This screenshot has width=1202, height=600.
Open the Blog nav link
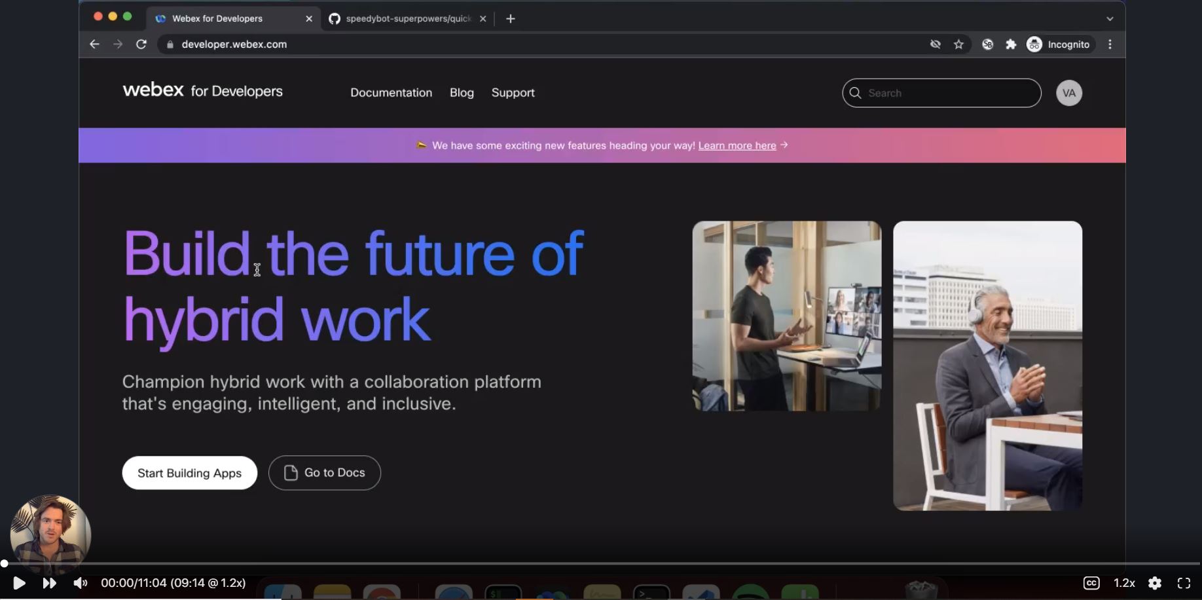[x=462, y=92]
